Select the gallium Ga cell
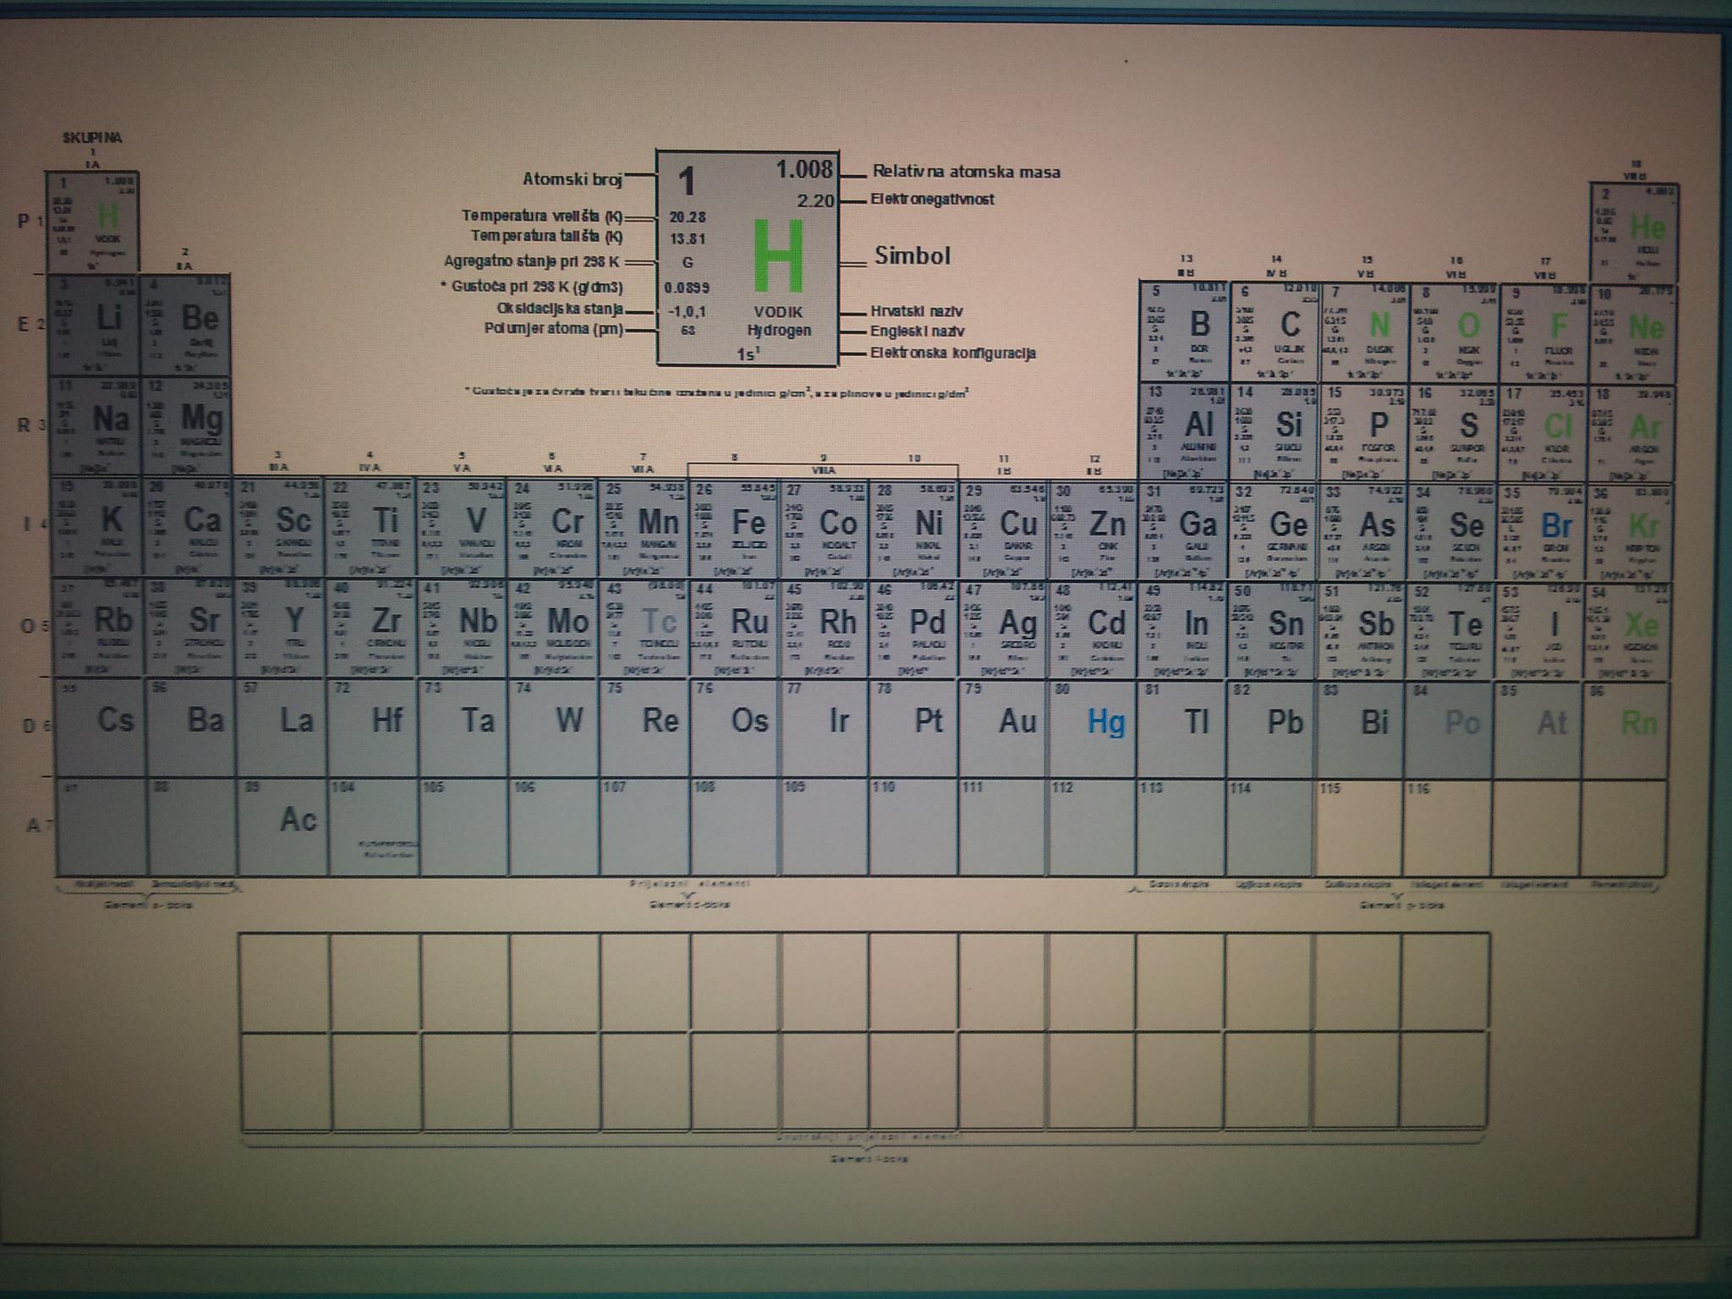The height and width of the screenshot is (1299, 1732). tap(1181, 532)
